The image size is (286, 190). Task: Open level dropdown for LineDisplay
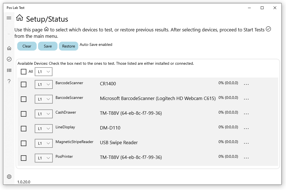44,129
